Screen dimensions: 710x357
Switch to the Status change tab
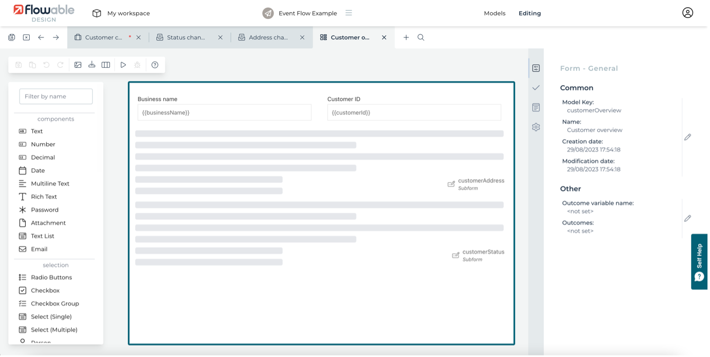[186, 37]
